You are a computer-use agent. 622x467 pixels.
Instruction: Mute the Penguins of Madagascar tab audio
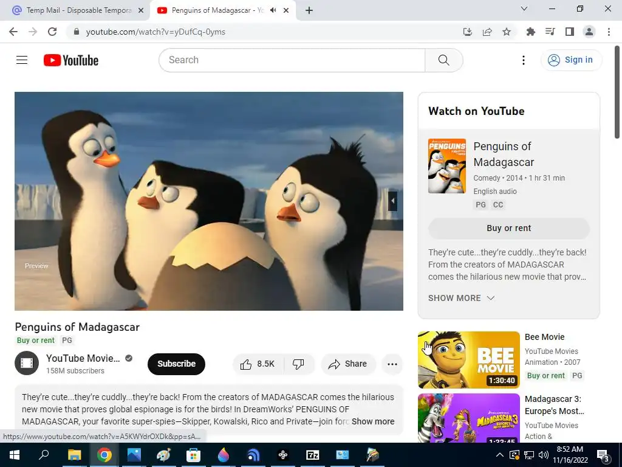[273, 10]
